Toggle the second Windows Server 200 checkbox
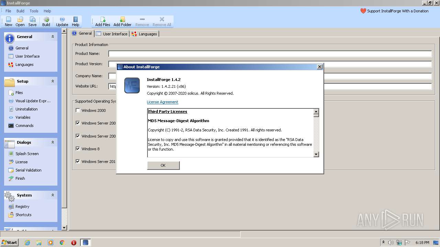 [78, 136]
